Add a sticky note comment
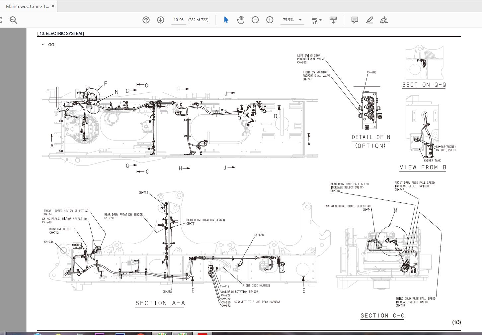This screenshot has height=335, width=482. [355, 20]
